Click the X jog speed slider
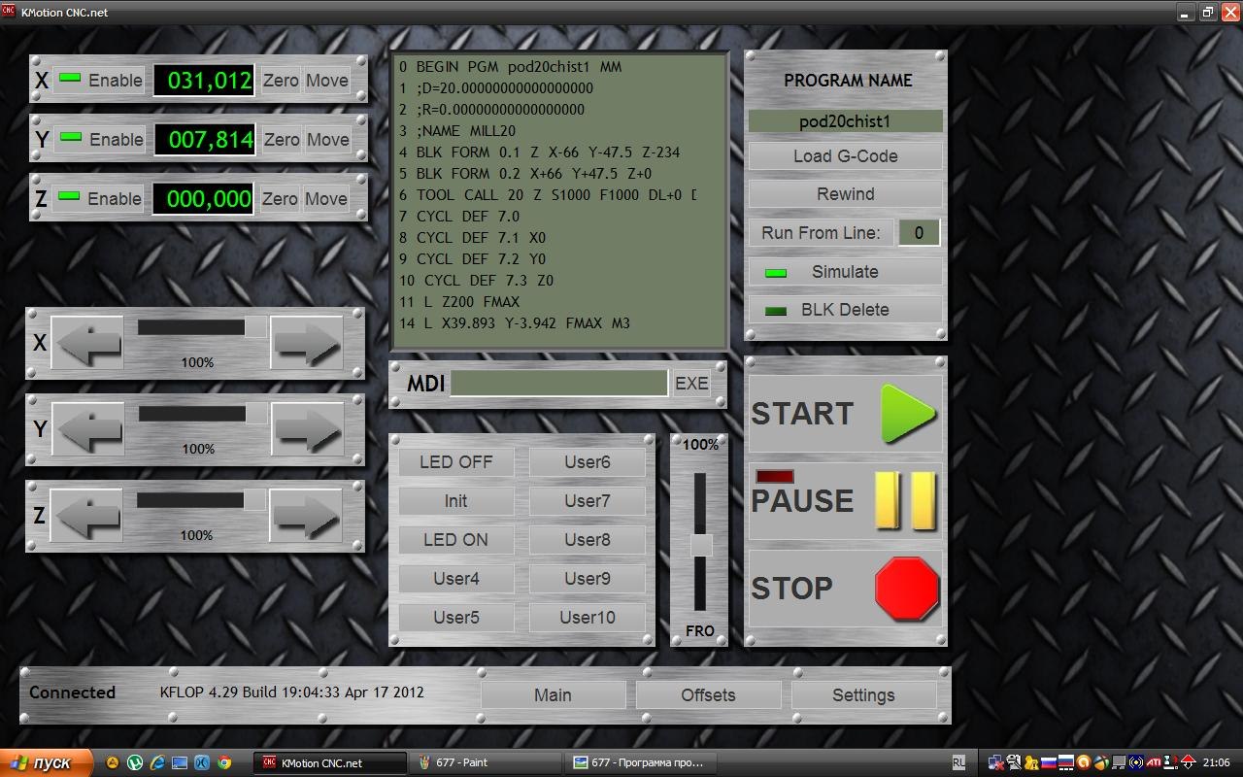This screenshot has height=777, width=1243. click(202, 327)
